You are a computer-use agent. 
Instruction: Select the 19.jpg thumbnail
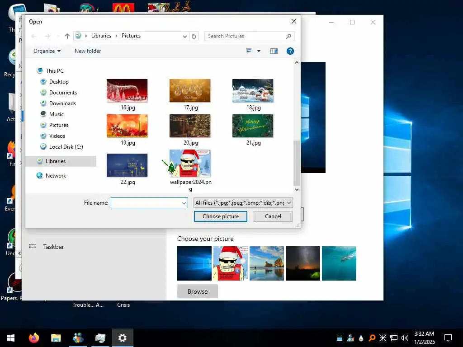(x=127, y=126)
